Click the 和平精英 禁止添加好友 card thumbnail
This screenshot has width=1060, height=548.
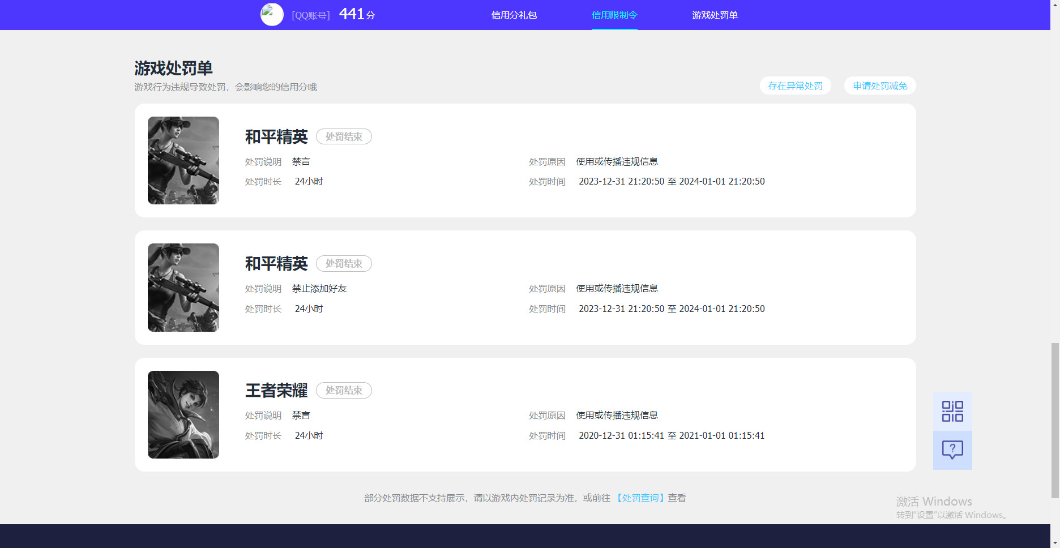pos(183,288)
